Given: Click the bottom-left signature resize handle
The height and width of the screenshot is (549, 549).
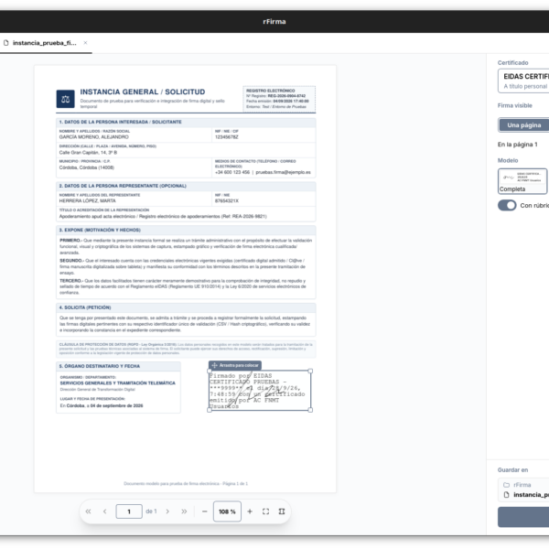Looking at the screenshot, I should (x=210, y=410).
